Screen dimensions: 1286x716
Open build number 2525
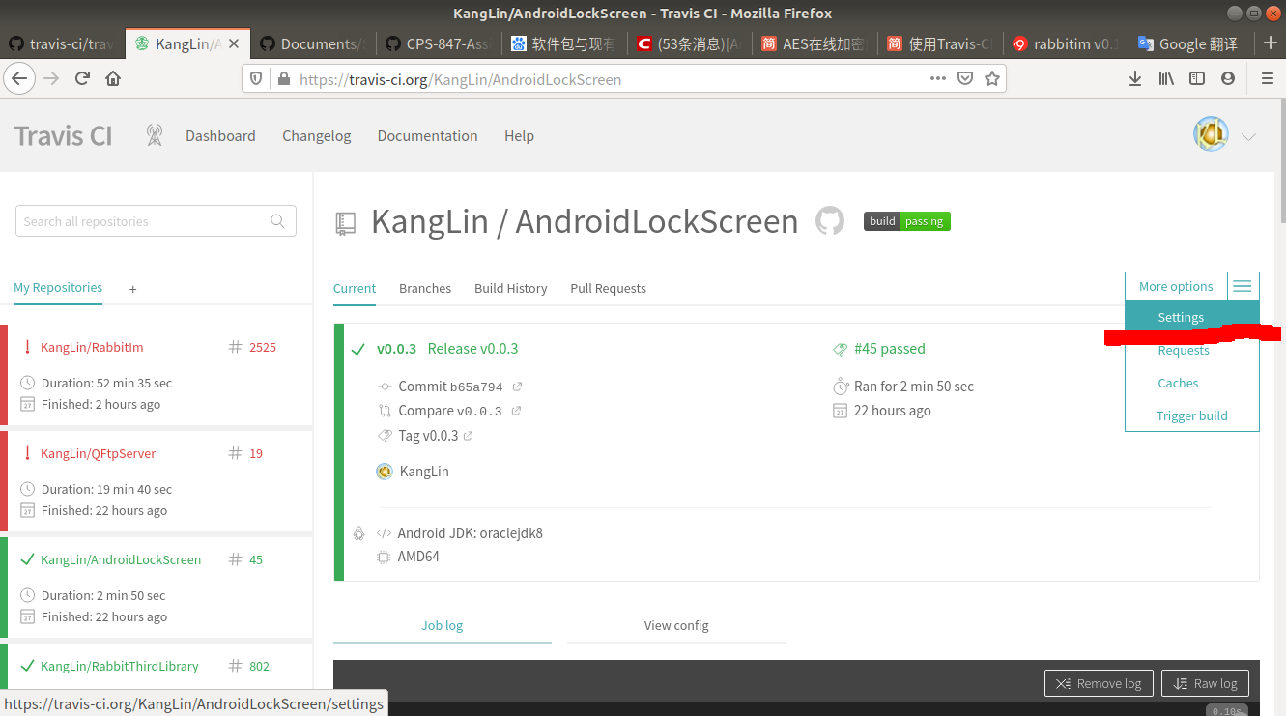click(x=263, y=347)
